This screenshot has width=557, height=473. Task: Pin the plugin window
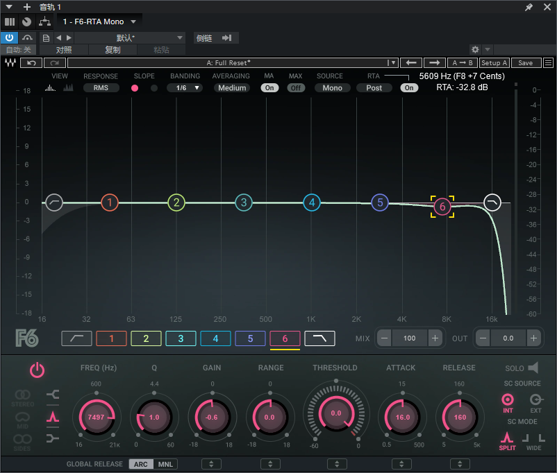point(529,7)
